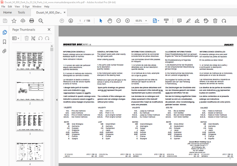Upload the file via the cloud icon
237x166 pixels.
coord(23,21)
